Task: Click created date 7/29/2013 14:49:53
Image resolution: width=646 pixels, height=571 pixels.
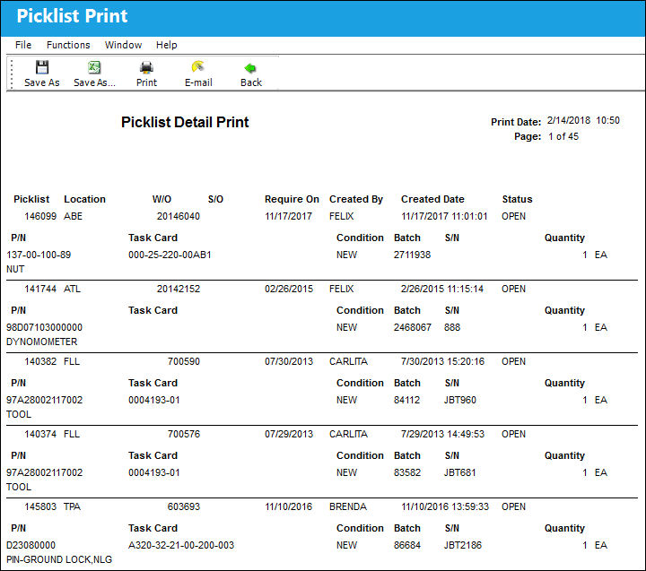Action: pos(442,434)
